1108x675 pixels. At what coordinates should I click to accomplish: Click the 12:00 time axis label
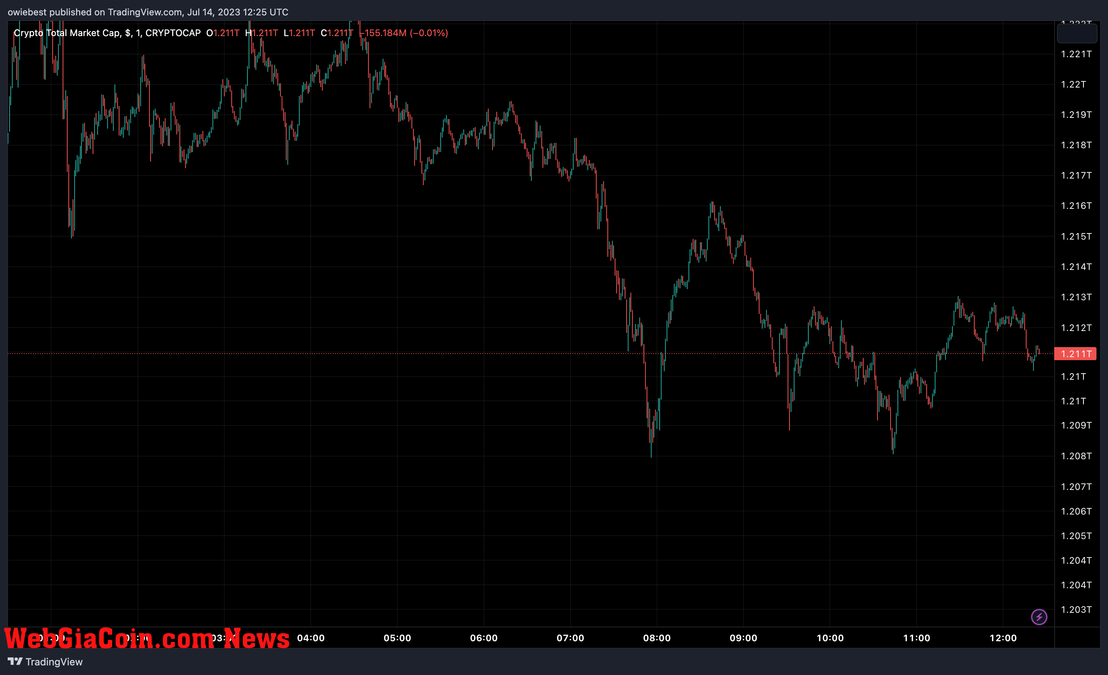tap(1003, 638)
